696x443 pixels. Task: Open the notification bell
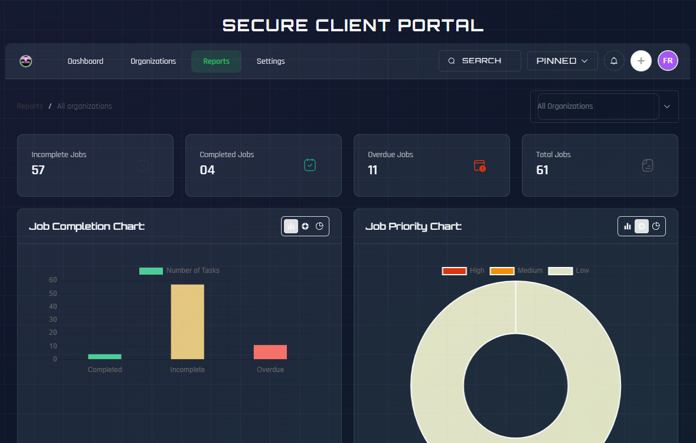pyautogui.click(x=614, y=61)
